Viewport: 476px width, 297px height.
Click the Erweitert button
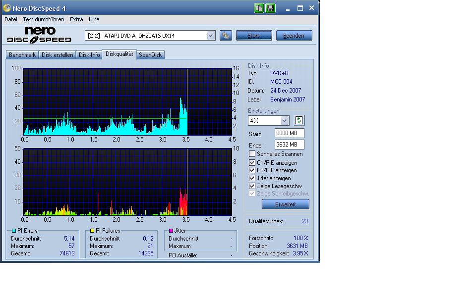[285, 204]
